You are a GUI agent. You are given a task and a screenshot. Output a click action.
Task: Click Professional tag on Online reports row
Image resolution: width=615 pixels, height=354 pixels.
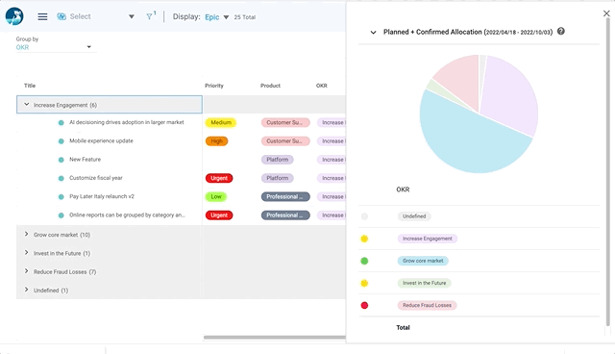[x=285, y=215]
